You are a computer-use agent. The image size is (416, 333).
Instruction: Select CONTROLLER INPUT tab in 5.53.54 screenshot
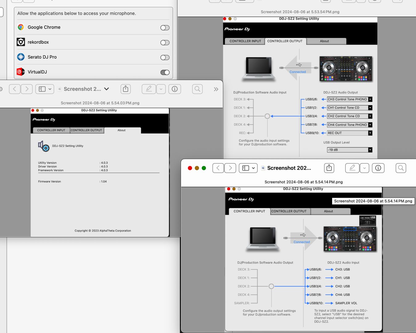tap(245, 41)
